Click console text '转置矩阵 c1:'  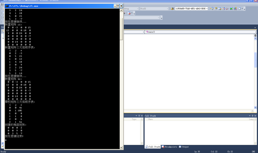click(14, 25)
